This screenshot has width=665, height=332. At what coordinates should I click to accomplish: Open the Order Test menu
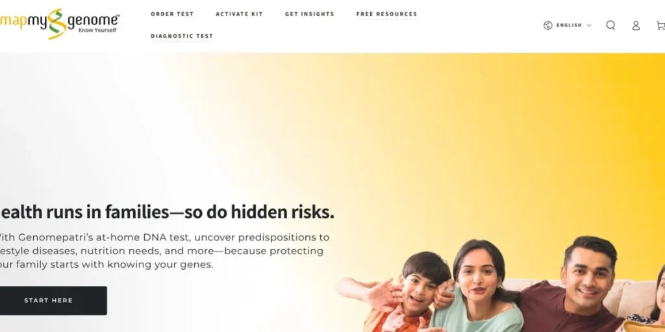point(172,14)
